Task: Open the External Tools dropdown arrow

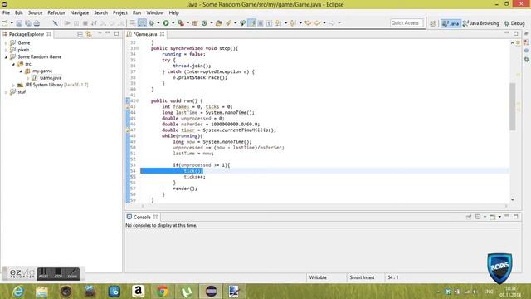Action: point(188,23)
